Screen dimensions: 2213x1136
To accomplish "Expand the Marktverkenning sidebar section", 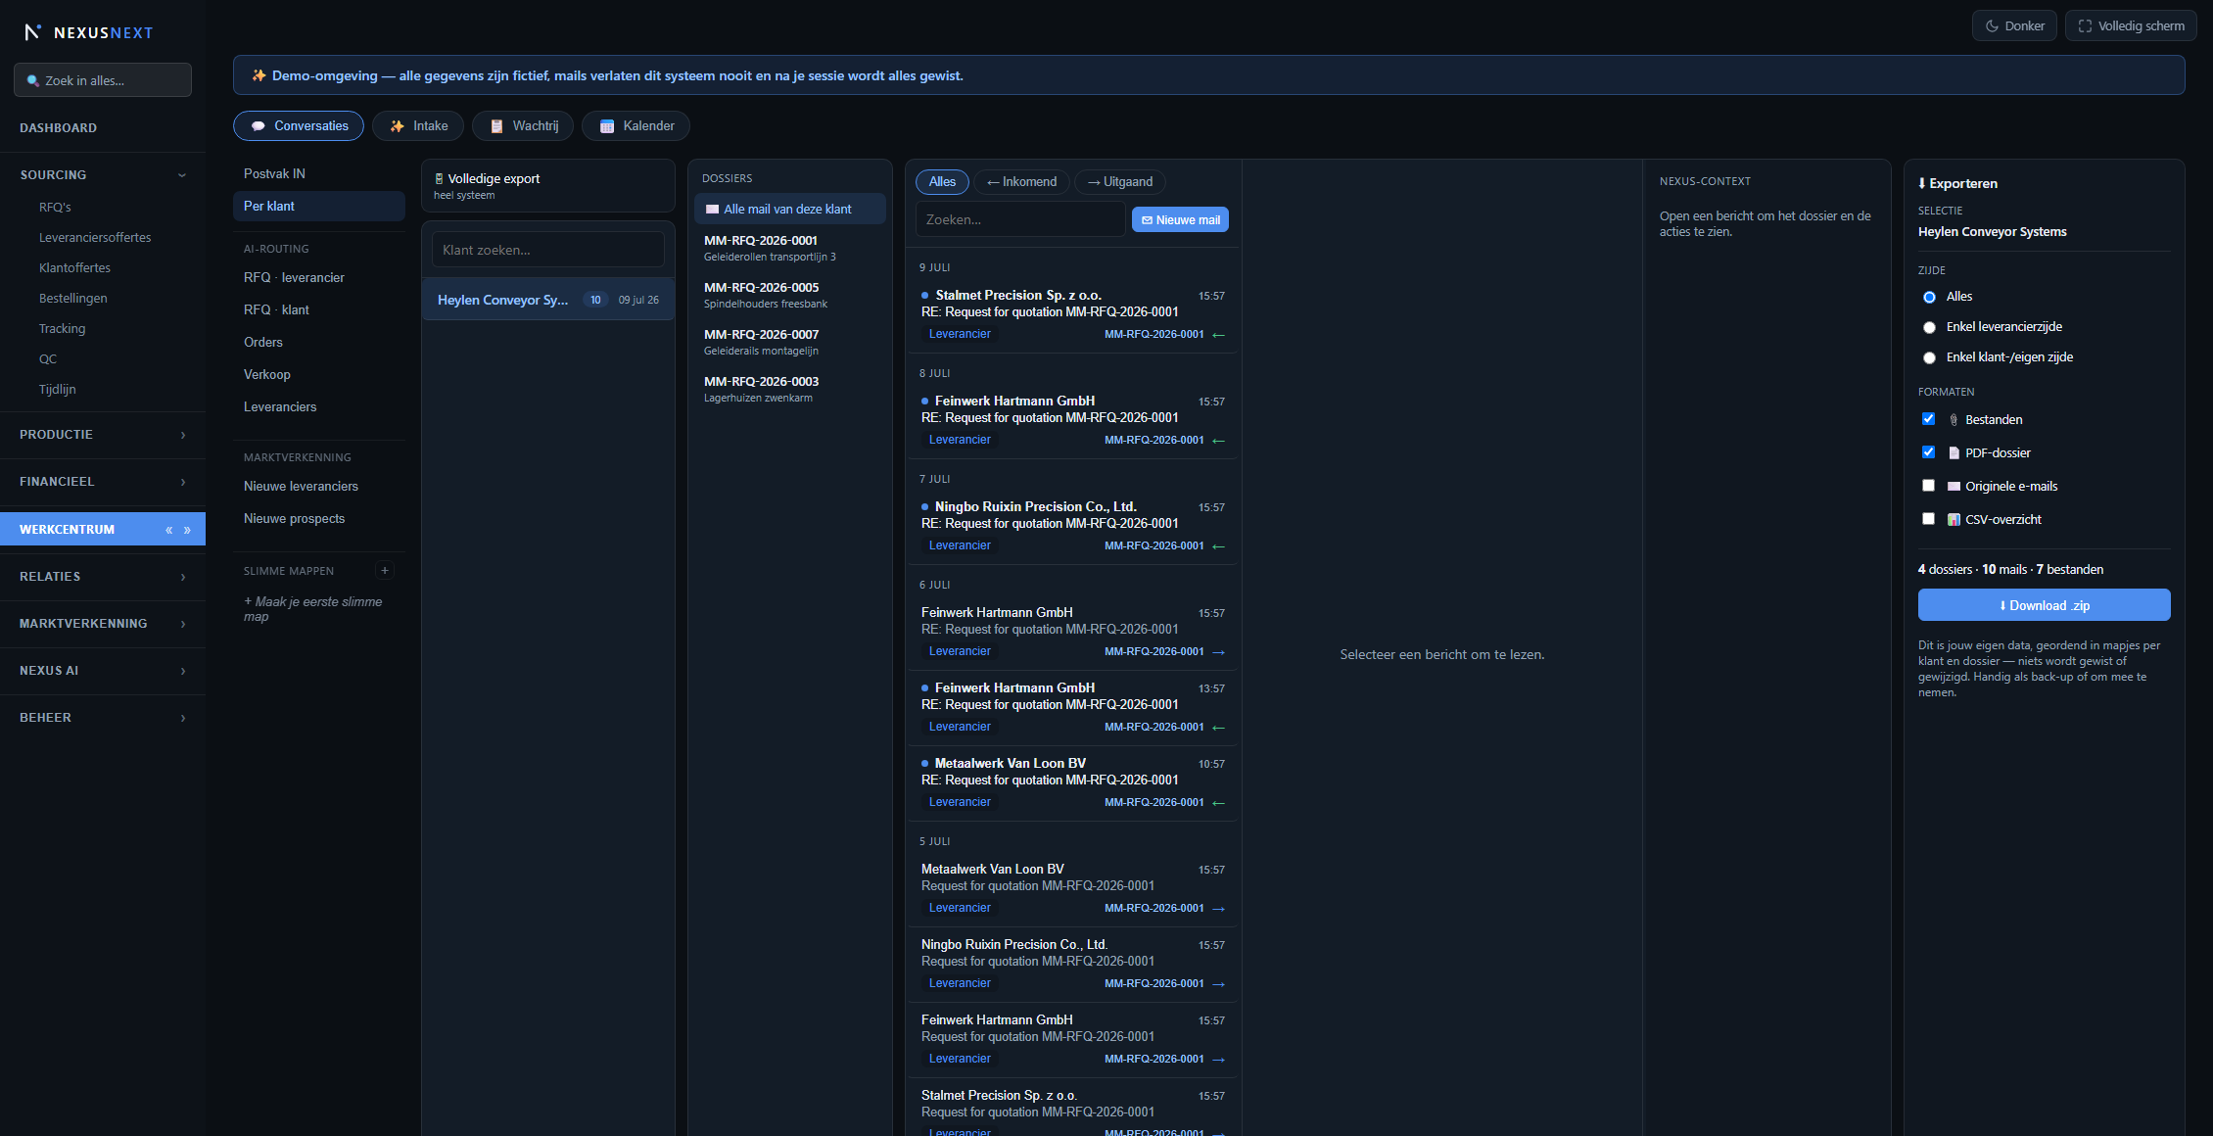I will (103, 624).
